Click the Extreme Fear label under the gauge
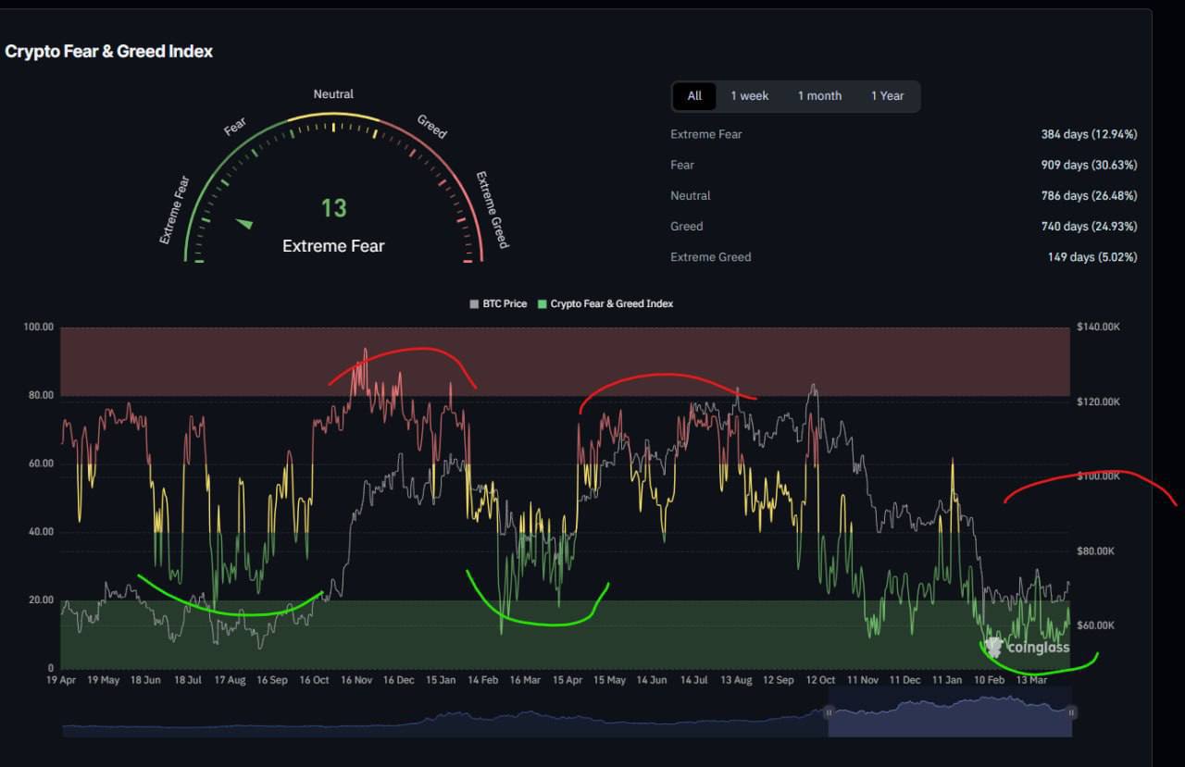Image resolution: width=1185 pixels, height=767 pixels. (x=333, y=246)
